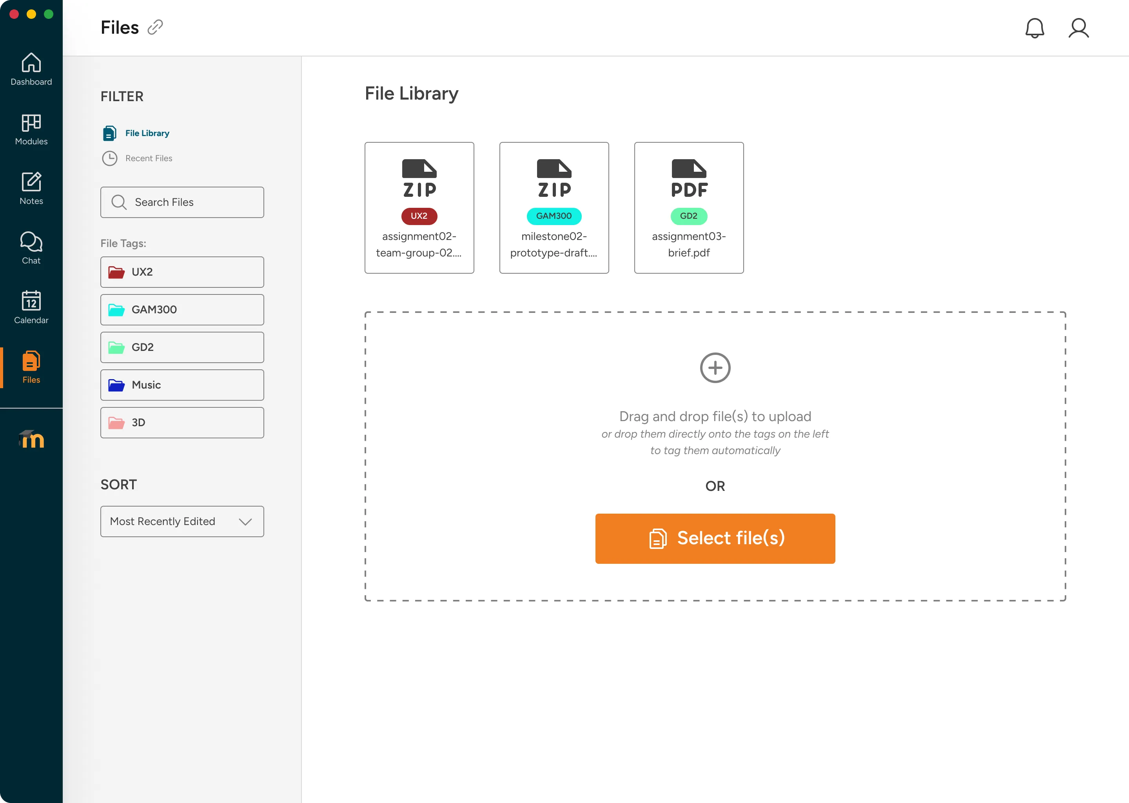Viewport: 1129px width, 803px height.
Task: Open the assignment03-brief.pdf file card
Action: click(x=689, y=208)
